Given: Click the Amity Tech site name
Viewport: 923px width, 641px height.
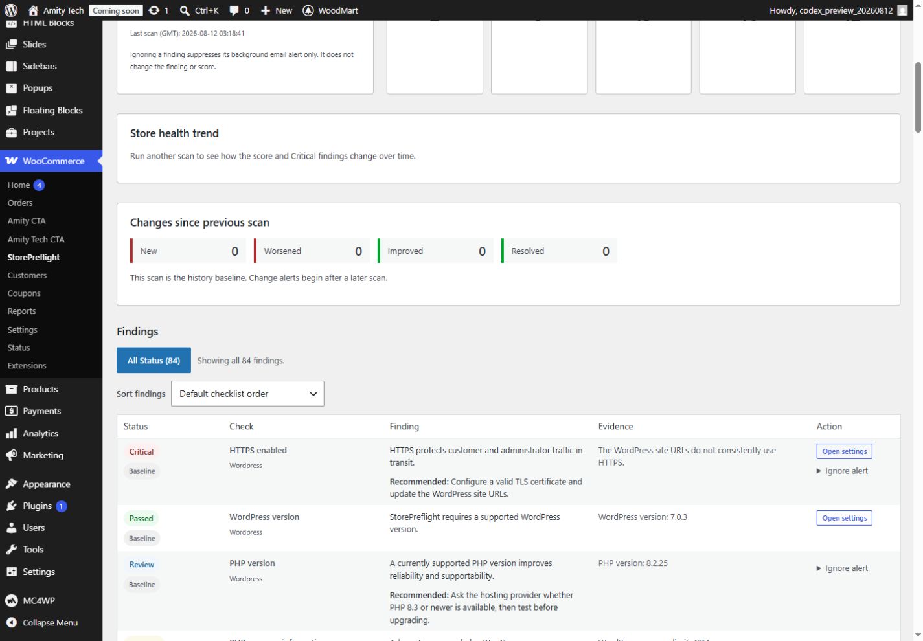Looking at the screenshot, I should pos(63,10).
